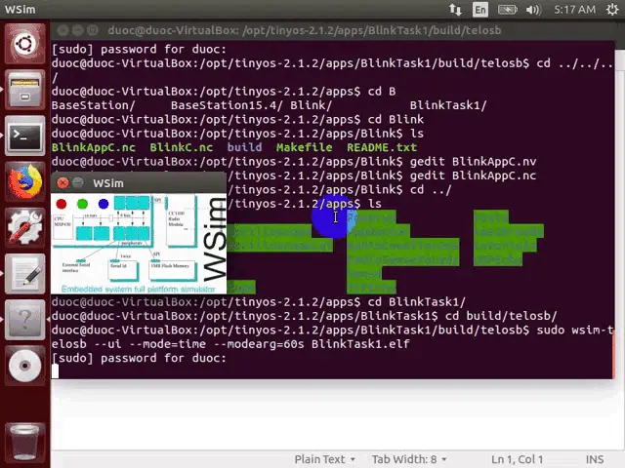Minimize the terminal window
This screenshot has width=625, height=468.
point(78,30)
